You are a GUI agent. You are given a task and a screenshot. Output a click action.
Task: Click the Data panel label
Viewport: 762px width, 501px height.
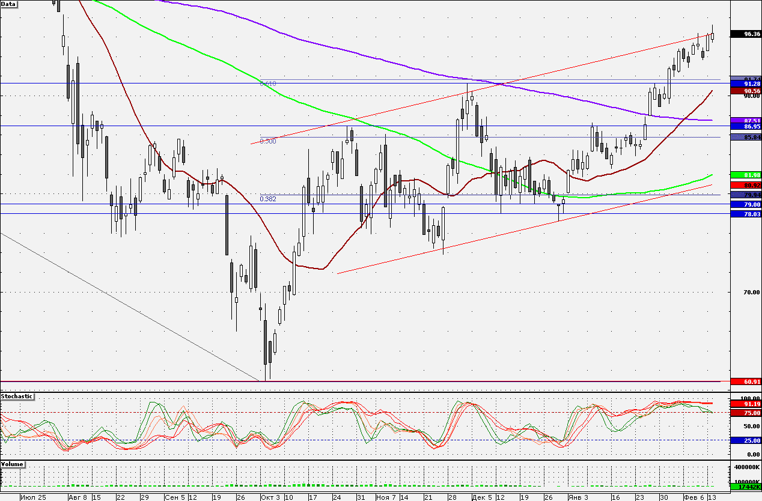pyautogui.click(x=9, y=4)
